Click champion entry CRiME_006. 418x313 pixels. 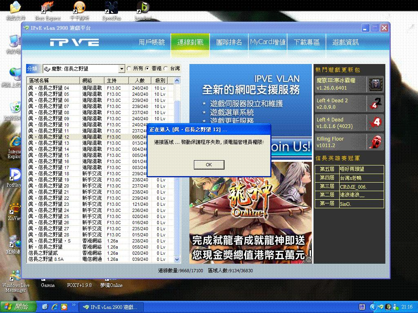click(x=353, y=187)
